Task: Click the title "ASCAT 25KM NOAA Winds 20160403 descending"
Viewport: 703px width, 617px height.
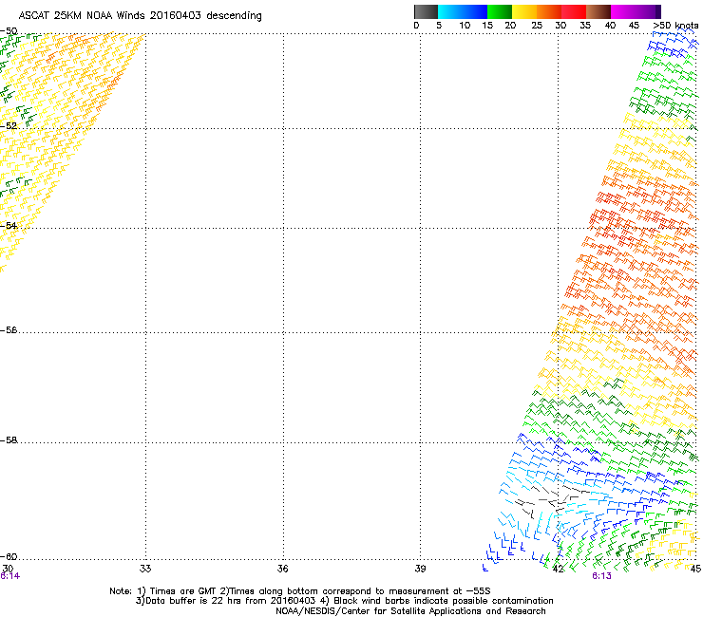Action: pos(140,16)
